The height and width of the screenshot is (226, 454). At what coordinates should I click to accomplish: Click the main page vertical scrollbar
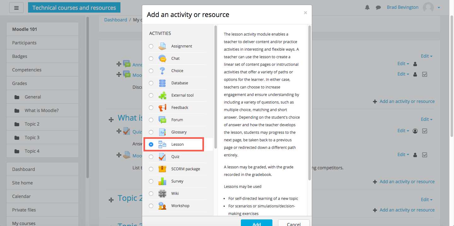(x=452, y=76)
